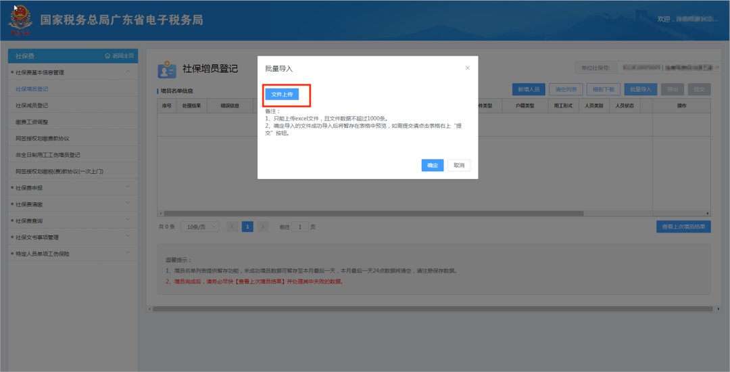The image size is (730, 372).
Task: Click the 模板下载 button
Action: point(603,89)
